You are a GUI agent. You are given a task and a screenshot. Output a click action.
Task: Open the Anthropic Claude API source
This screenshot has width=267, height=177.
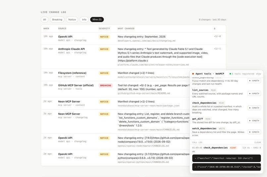tap(71, 49)
